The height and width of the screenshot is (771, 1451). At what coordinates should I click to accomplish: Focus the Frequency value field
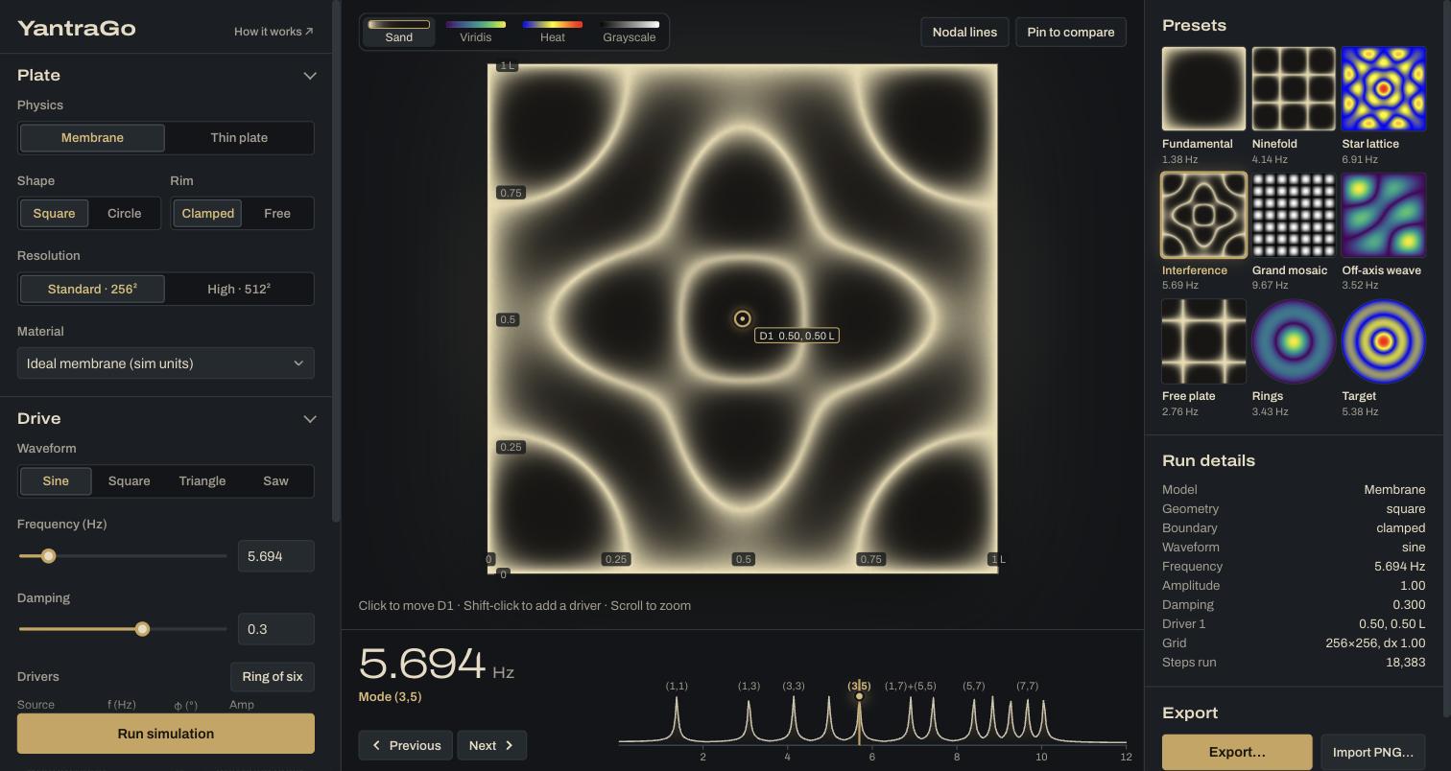[276, 556]
